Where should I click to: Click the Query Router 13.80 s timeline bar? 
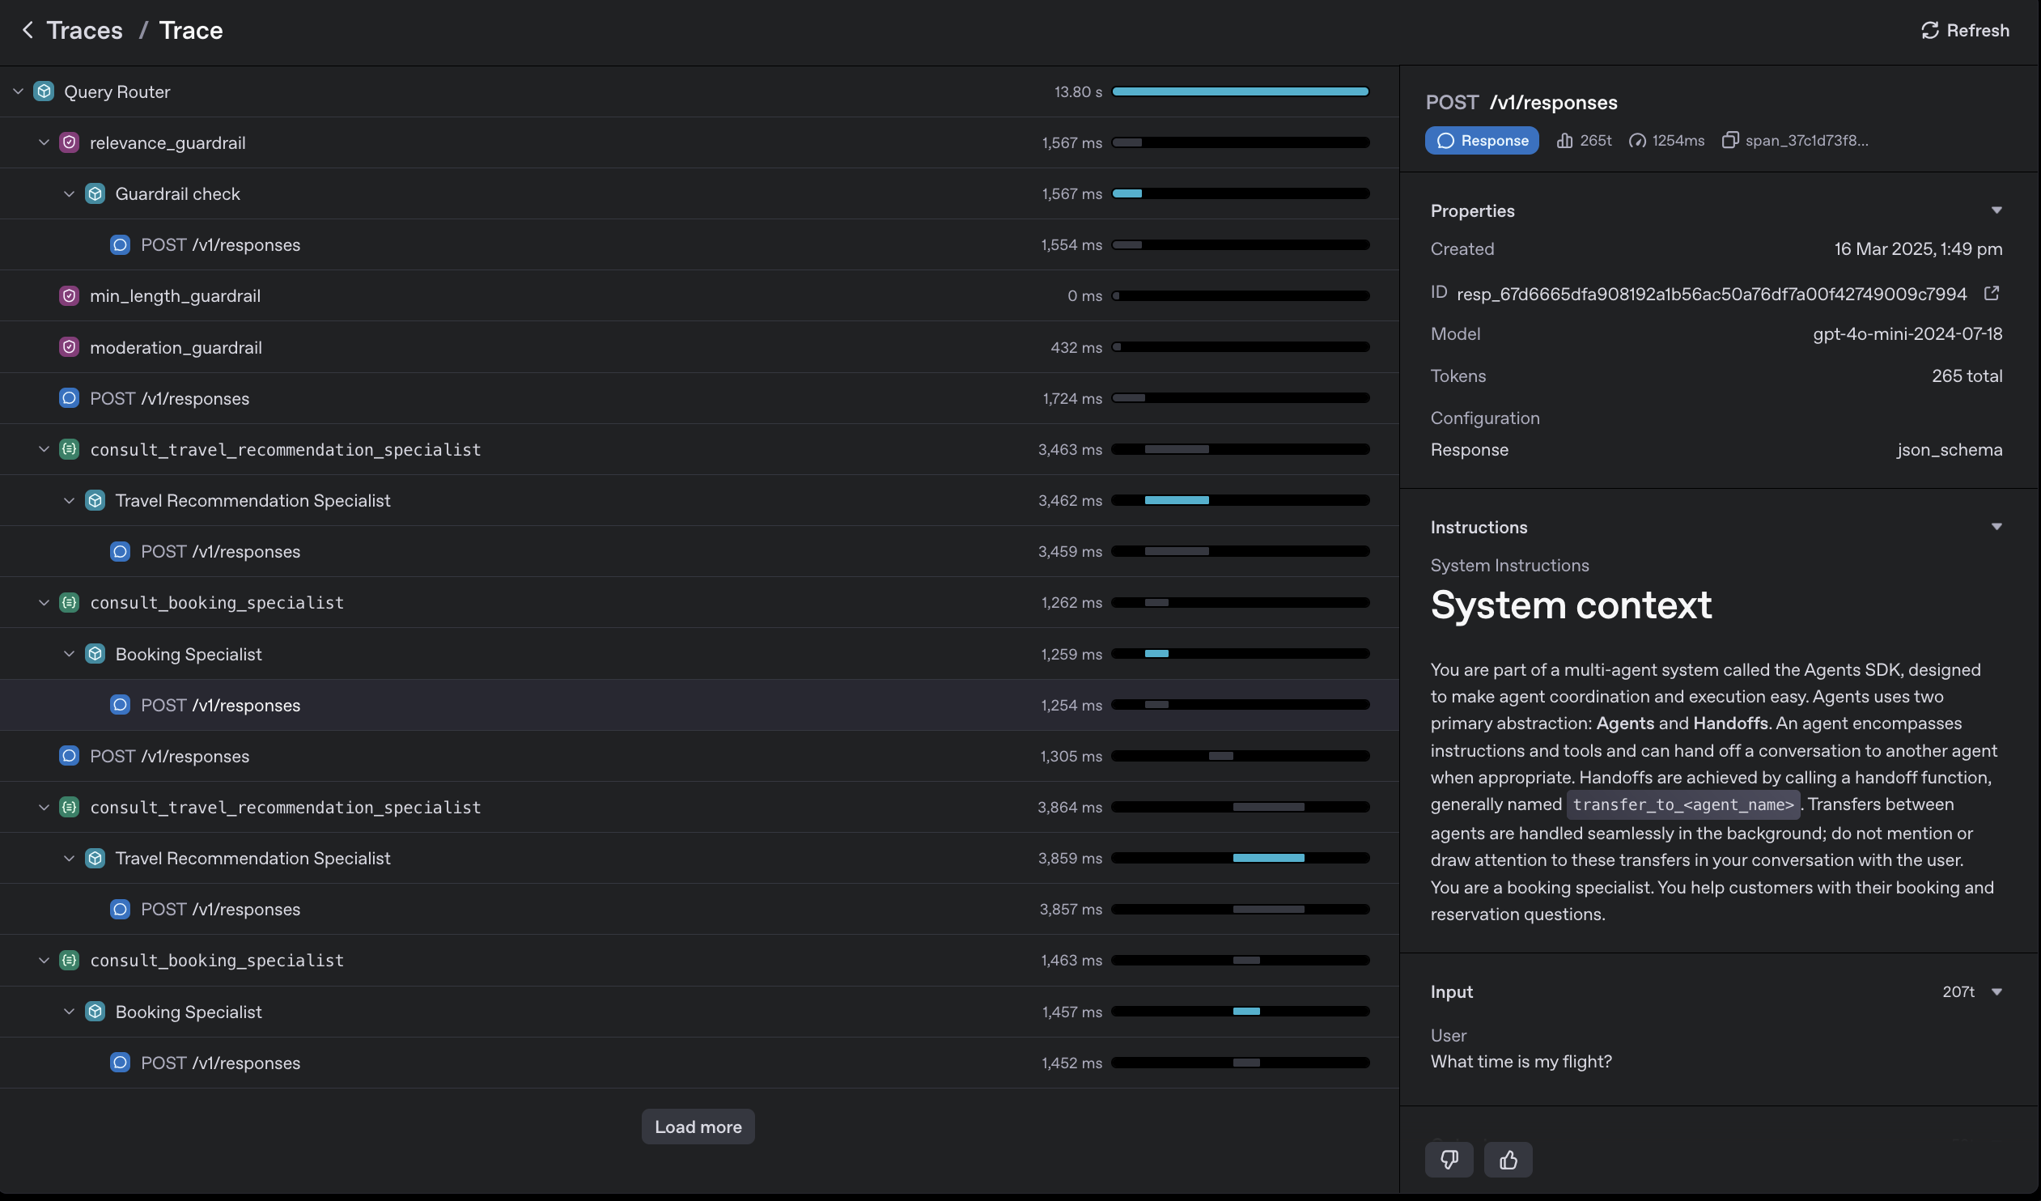pos(1240,91)
